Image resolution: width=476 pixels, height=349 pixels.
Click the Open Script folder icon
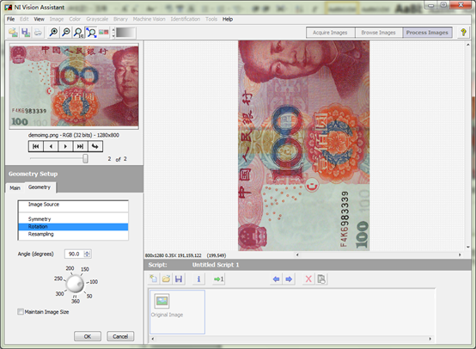coord(166,279)
